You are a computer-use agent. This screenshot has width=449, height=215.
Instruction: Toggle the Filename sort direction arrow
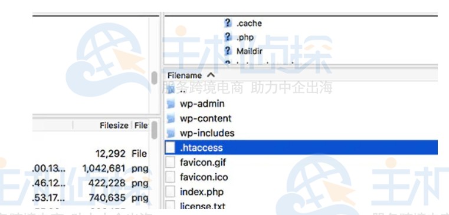point(211,75)
